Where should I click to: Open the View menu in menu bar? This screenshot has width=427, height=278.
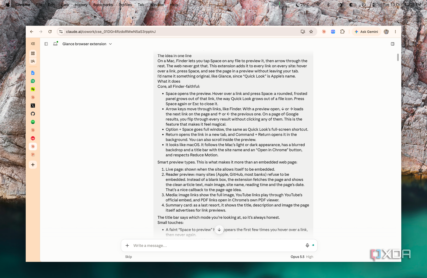click(65, 5)
